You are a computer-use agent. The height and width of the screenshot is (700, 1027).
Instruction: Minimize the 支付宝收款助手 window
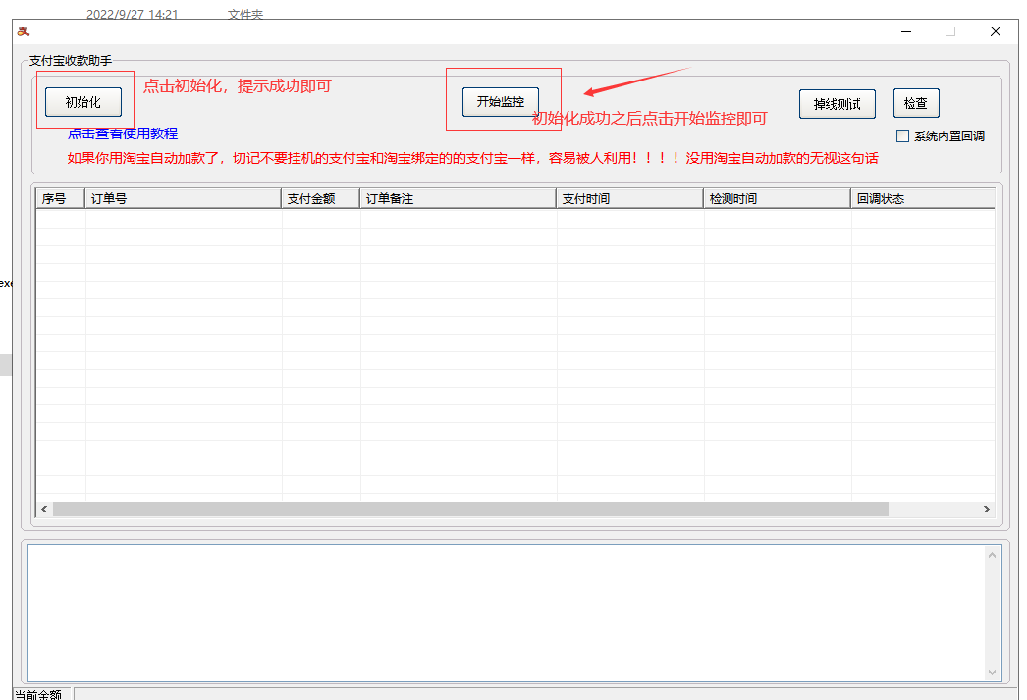click(x=906, y=31)
